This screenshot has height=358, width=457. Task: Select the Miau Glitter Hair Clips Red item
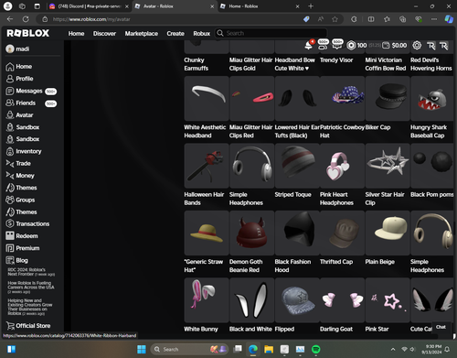click(251, 99)
